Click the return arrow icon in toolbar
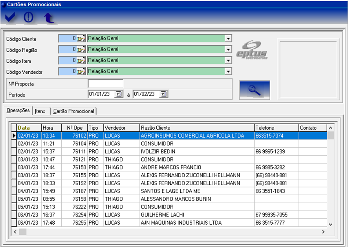348x247 pixels. tap(48, 18)
